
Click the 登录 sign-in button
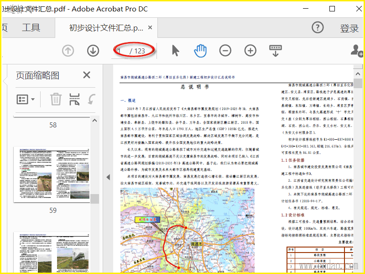coord(349,28)
